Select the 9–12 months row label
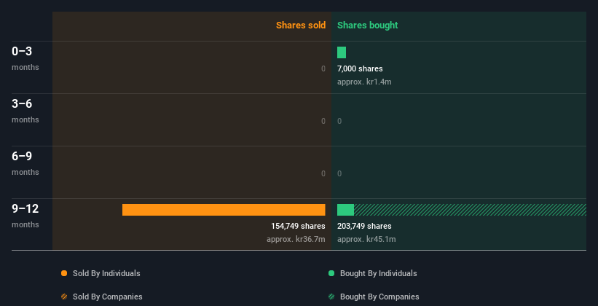The height and width of the screenshot is (306, 598). (25, 216)
